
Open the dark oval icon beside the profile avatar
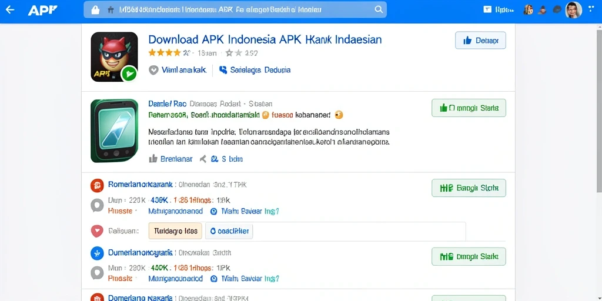click(x=557, y=10)
